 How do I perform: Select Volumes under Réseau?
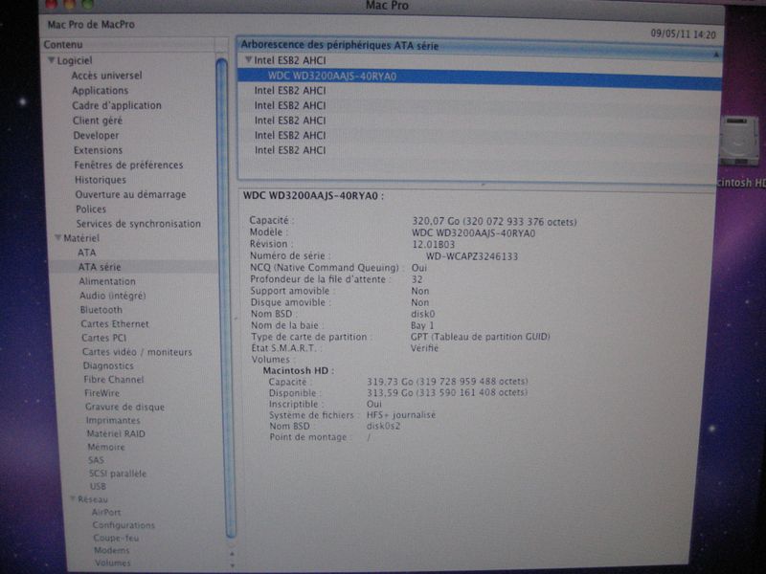[x=113, y=563]
